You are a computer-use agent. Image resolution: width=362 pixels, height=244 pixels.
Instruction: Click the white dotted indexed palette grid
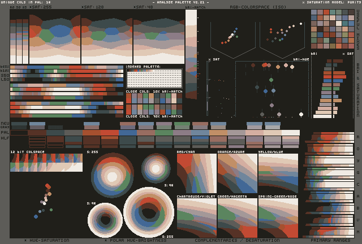tap(154, 79)
